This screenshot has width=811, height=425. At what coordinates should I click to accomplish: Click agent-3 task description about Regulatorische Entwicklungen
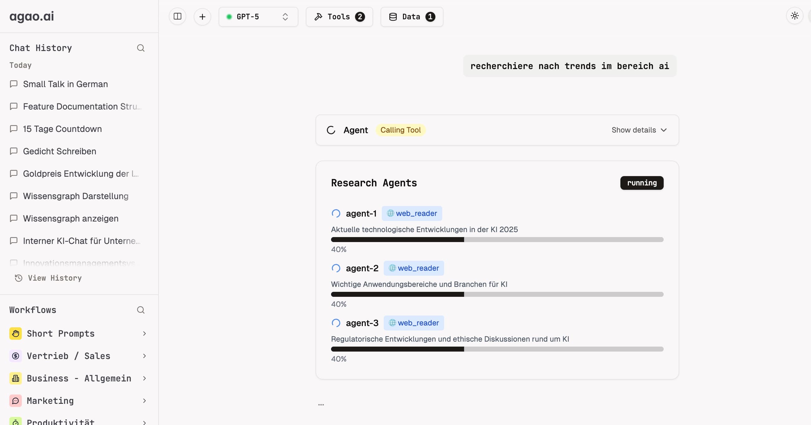click(x=450, y=339)
